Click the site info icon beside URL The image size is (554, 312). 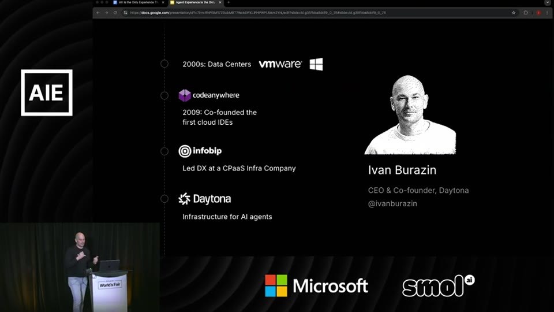(125, 13)
